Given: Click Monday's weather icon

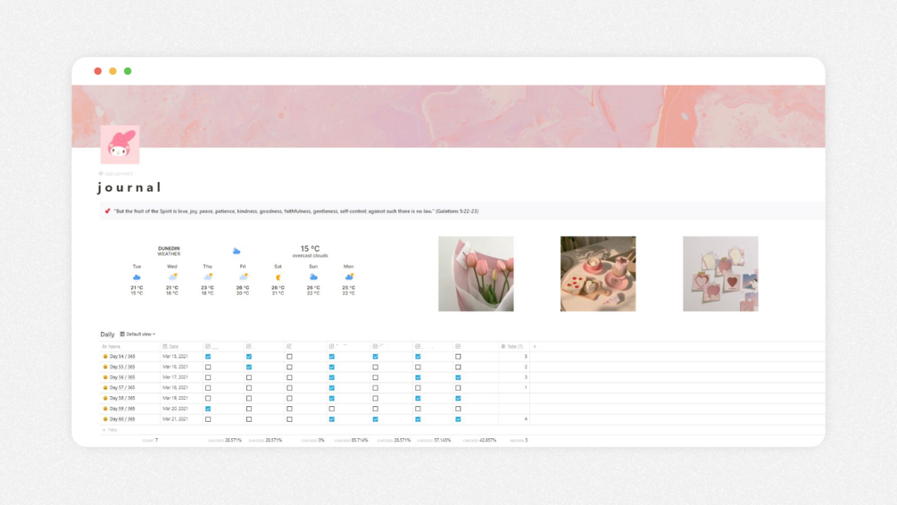Looking at the screenshot, I should [x=349, y=277].
